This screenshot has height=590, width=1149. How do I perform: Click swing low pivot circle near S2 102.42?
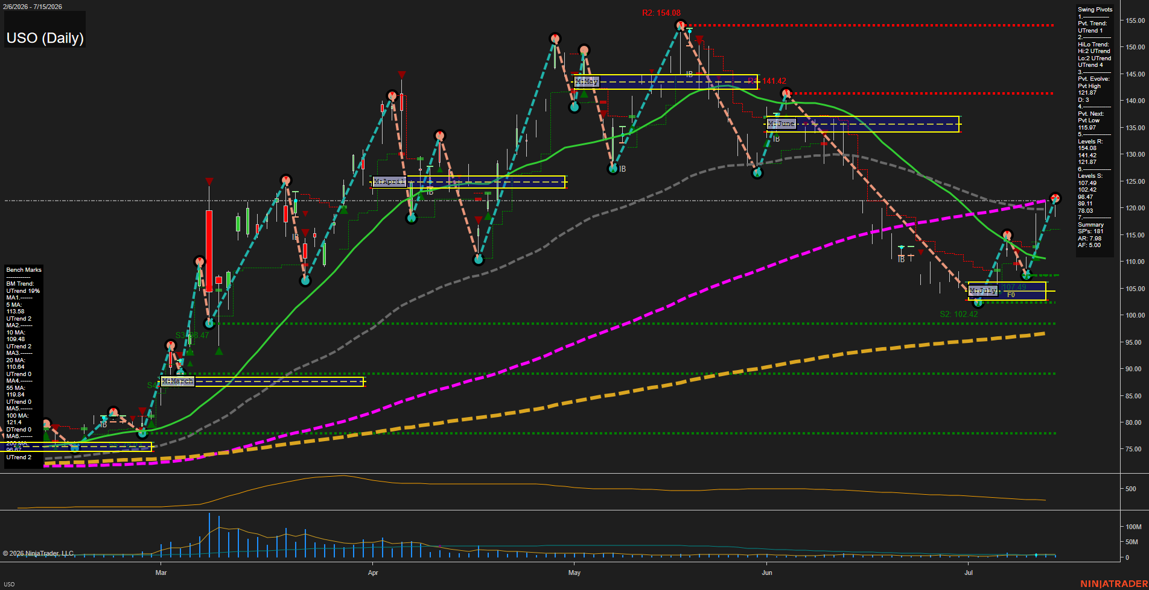point(978,303)
